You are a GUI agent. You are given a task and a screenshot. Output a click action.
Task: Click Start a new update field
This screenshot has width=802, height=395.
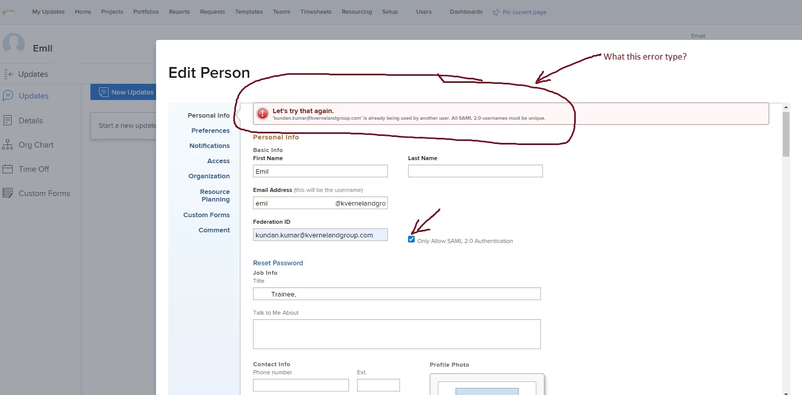[x=124, y=125]
